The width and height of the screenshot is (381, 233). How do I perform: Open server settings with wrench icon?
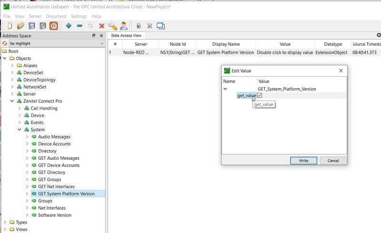pyautogui.click(x=112, y=26)
